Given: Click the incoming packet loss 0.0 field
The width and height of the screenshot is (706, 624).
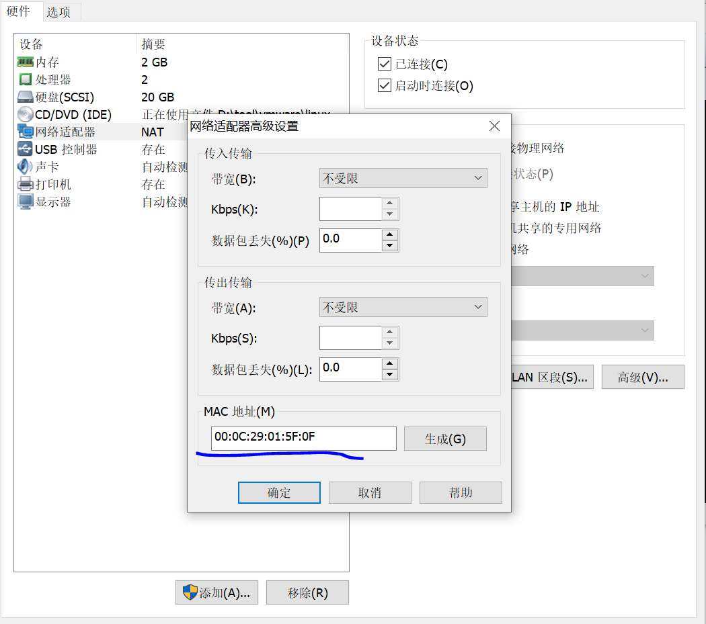Looking at the screenshot, I should coord(350,240).
